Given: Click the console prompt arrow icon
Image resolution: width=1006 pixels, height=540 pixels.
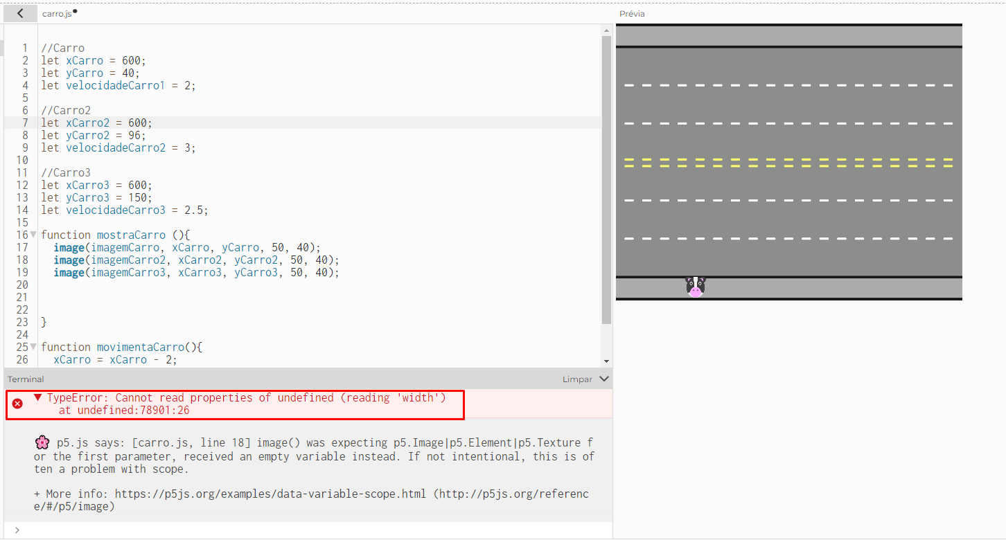Looking at the screenshot, I should pos(17,530).
